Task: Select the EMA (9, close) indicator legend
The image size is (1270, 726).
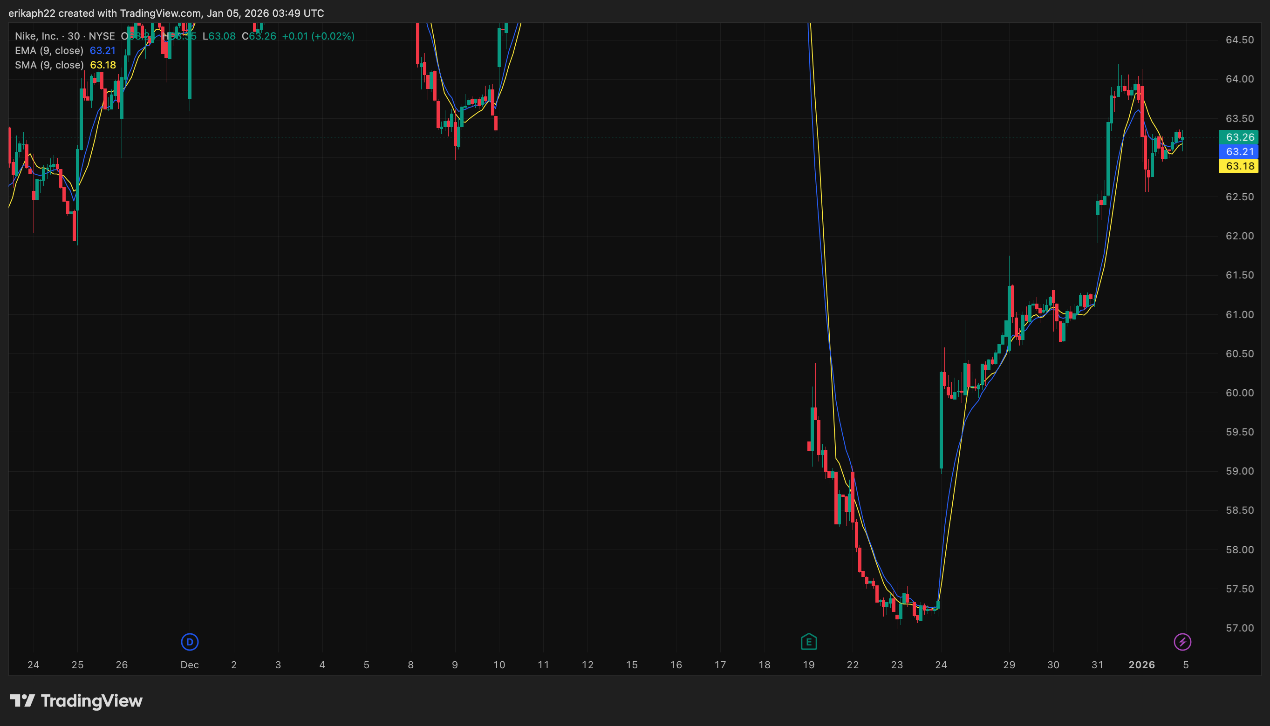Action: pyautogui.click(x=49, y=50)
